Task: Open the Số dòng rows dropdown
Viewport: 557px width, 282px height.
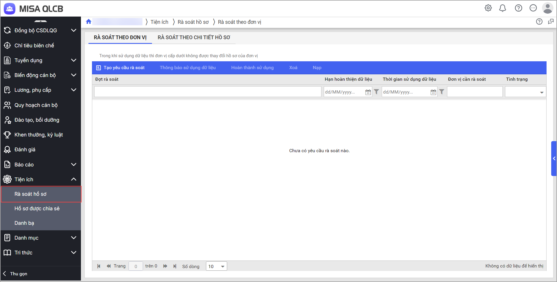Action: tap(223, 266)
